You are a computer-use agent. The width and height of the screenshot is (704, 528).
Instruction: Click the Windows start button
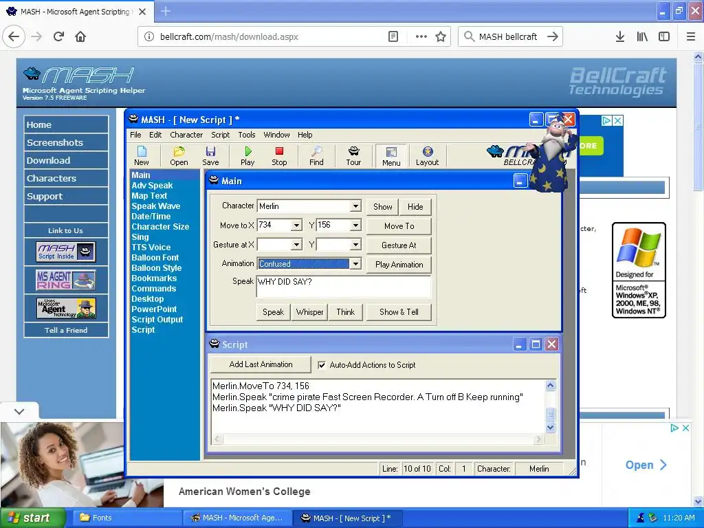pyautogui.click(x=32, y=518)
